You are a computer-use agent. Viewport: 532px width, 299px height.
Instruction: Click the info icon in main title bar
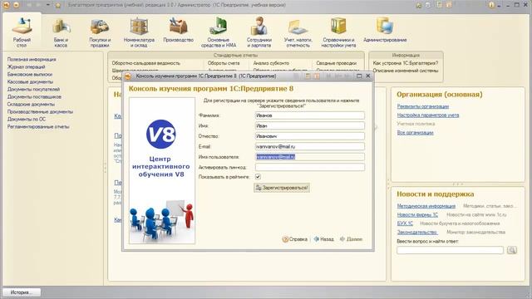(x=491, y=5)
